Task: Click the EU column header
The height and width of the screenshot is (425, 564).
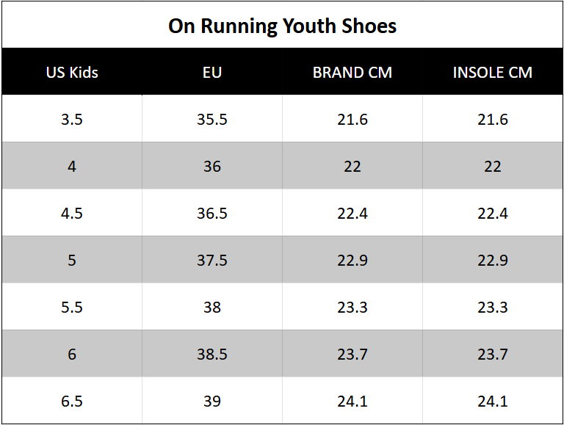Action: pos(212,73)
